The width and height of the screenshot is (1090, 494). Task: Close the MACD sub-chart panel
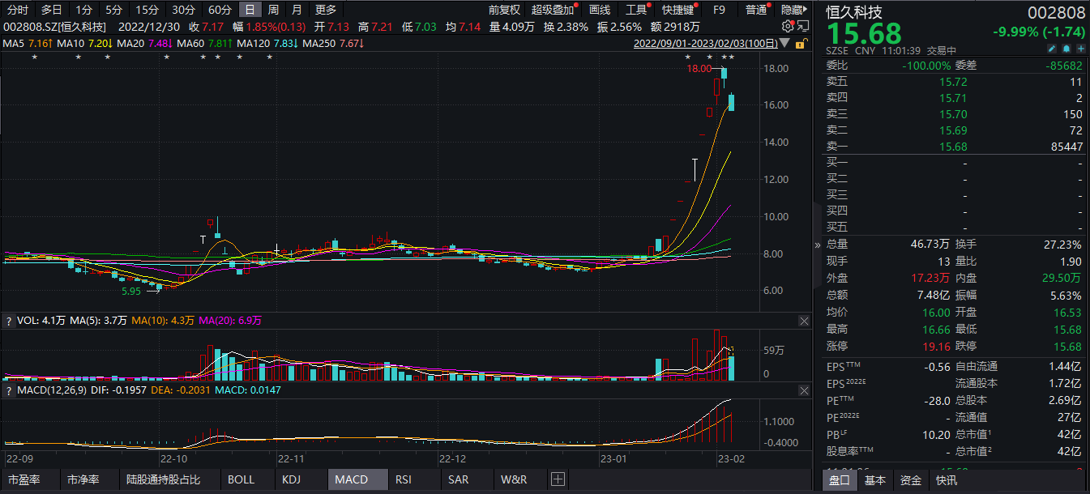point(804,391)
